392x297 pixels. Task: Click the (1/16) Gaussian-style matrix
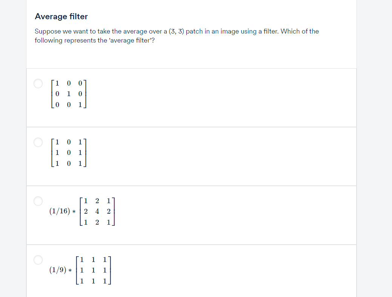pos(82,211)
